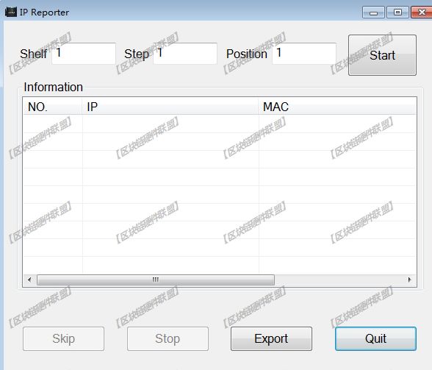The width and height of the screenshot is (432, 370).
Task: Click the Skip button
Action: (x=64, y=338)
